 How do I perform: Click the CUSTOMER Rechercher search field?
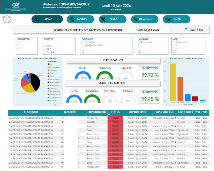tap(106, 42)
